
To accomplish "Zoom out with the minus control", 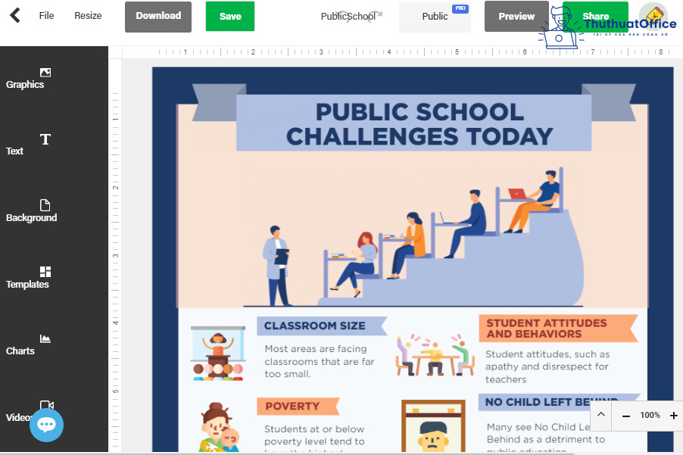I will coord(625,416).
